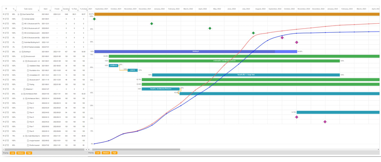Click filter icon under the Duration header

click(69, 11)
